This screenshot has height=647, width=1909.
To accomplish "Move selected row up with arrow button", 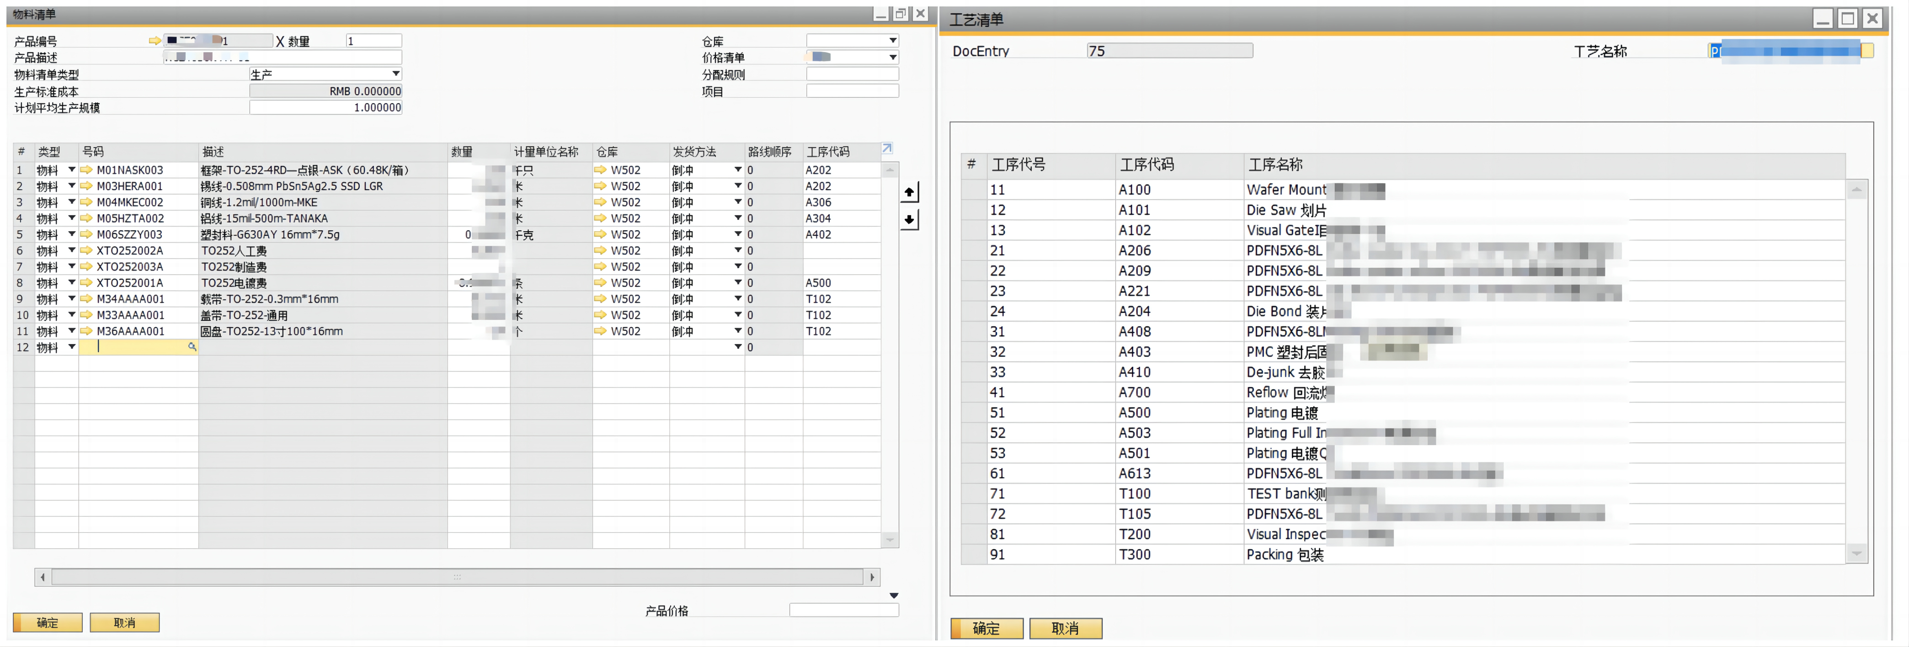I will [x=908, y=192].
